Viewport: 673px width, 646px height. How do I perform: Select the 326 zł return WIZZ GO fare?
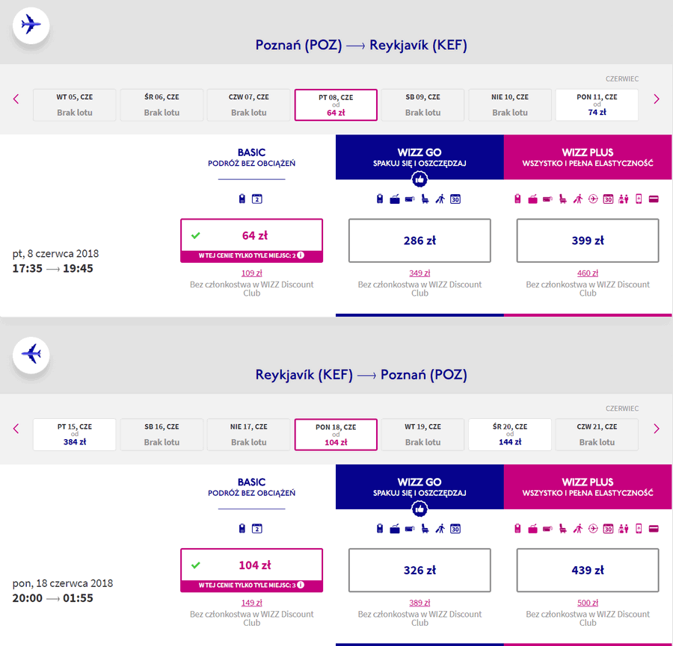(x=420, y=570)
